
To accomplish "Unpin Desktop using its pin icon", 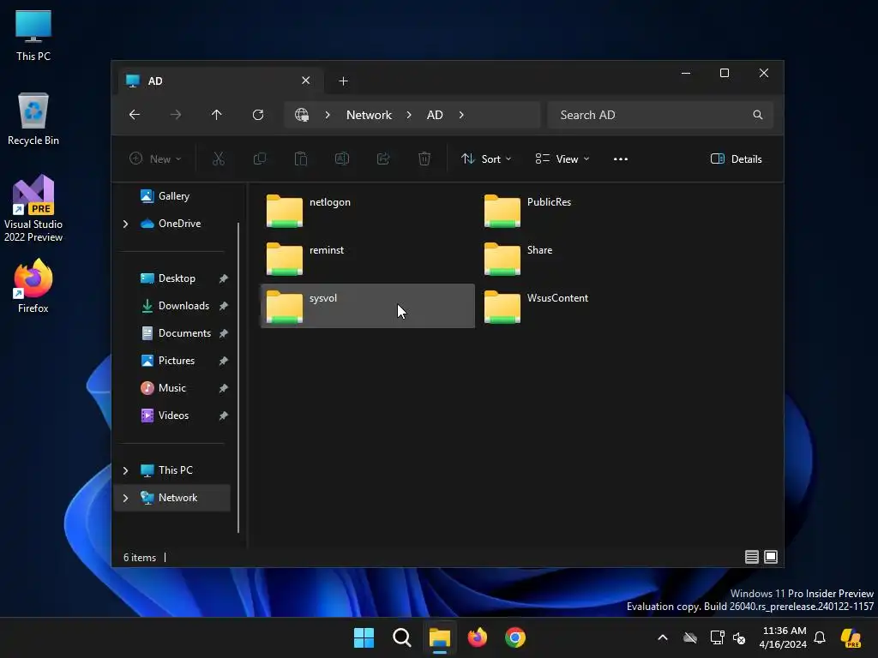I will pos(224,278).
